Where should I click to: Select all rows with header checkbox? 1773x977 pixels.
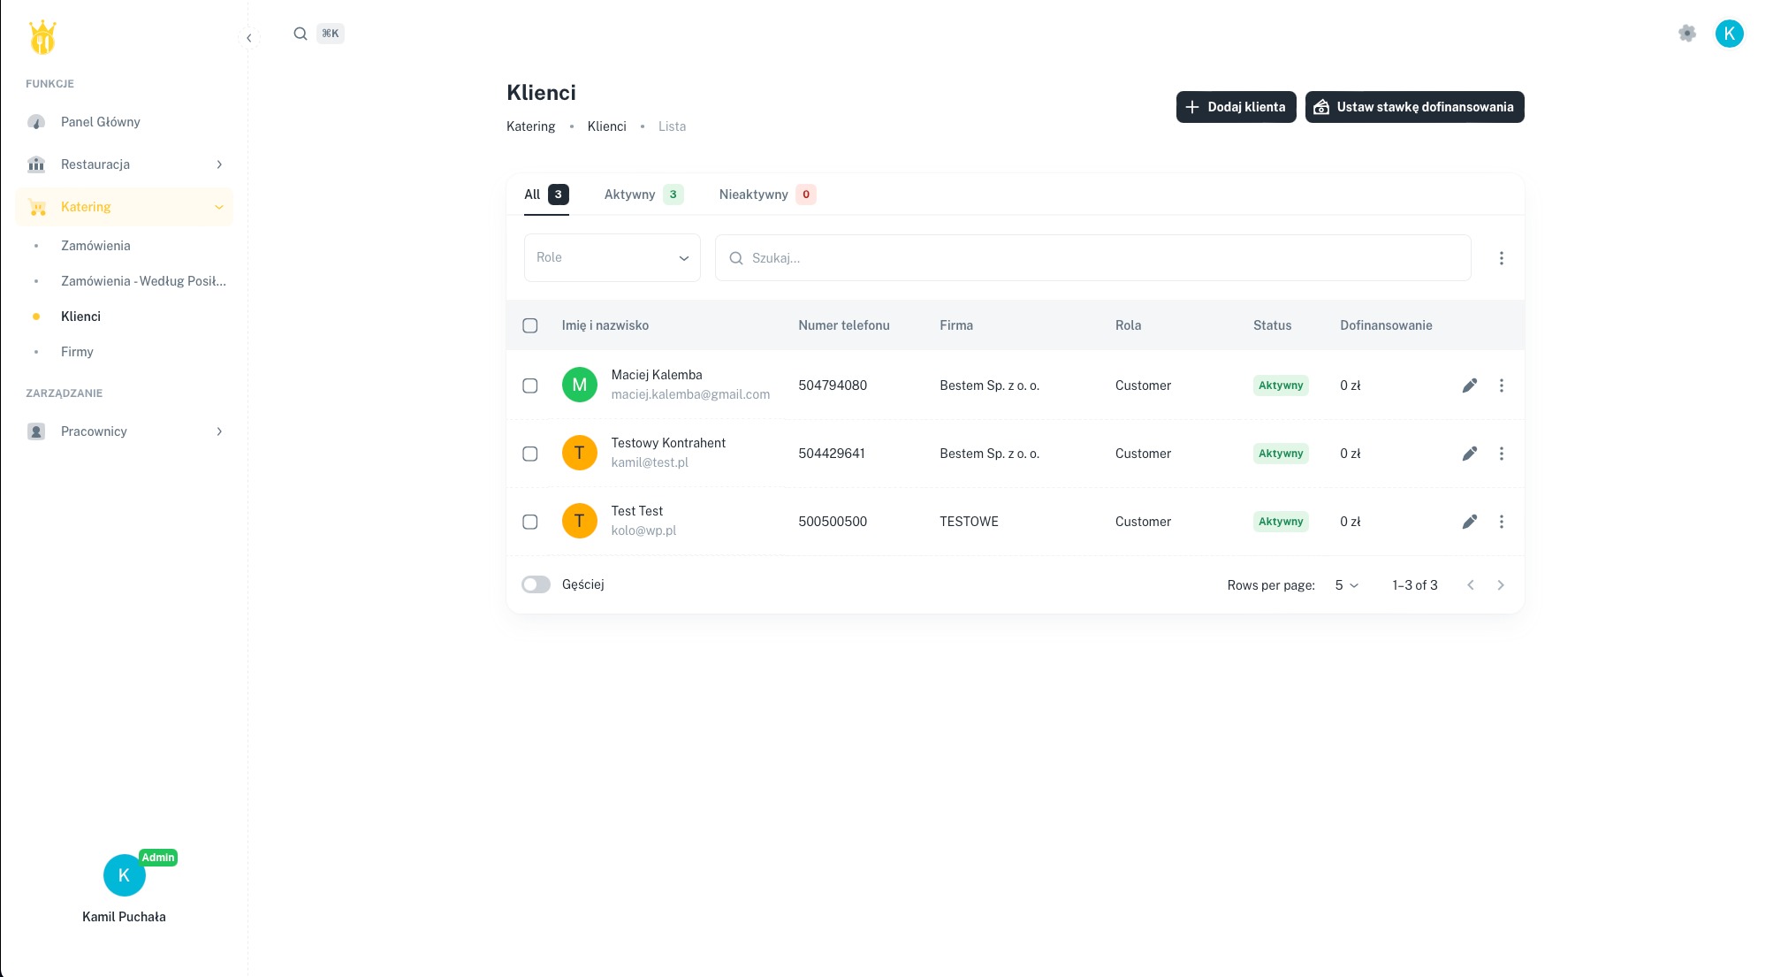pyautogui.click(x=530, y=325)
